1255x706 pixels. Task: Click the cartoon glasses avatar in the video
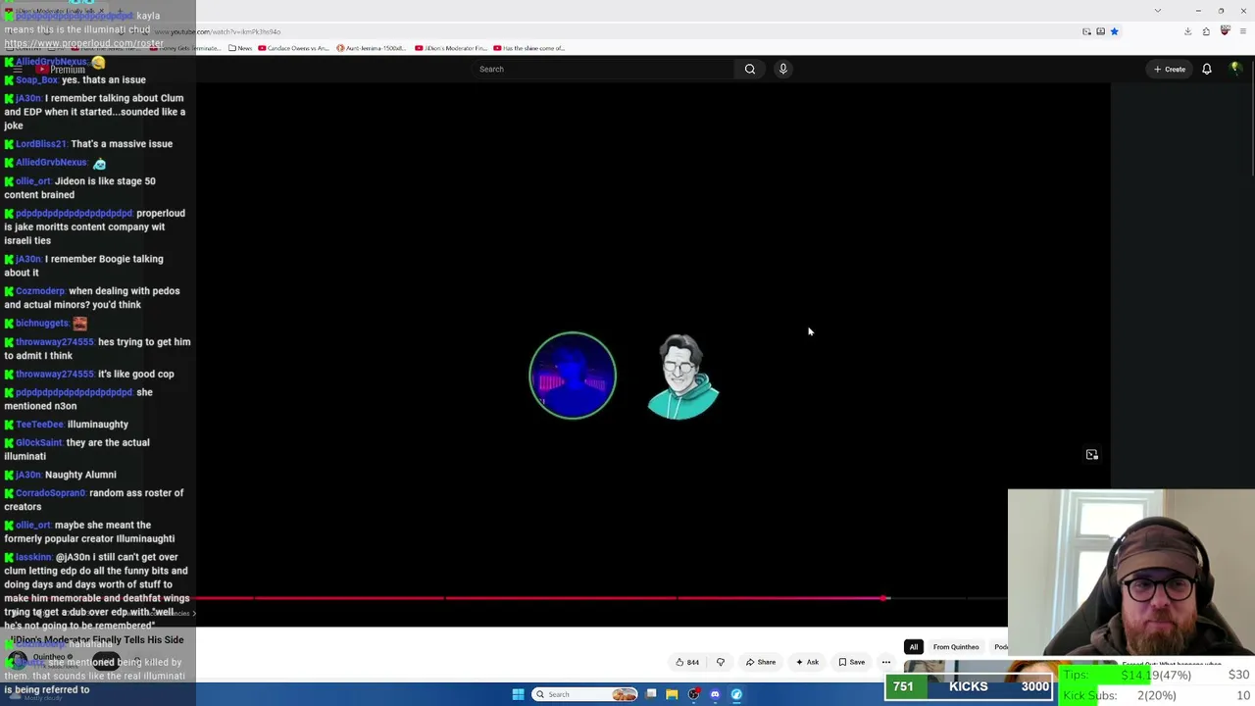click(682, 377)
